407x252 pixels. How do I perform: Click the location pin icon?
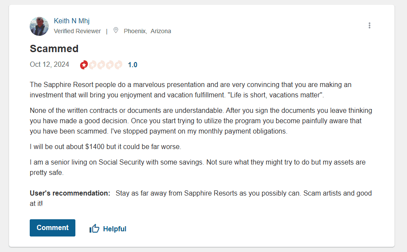coord(115,31)
